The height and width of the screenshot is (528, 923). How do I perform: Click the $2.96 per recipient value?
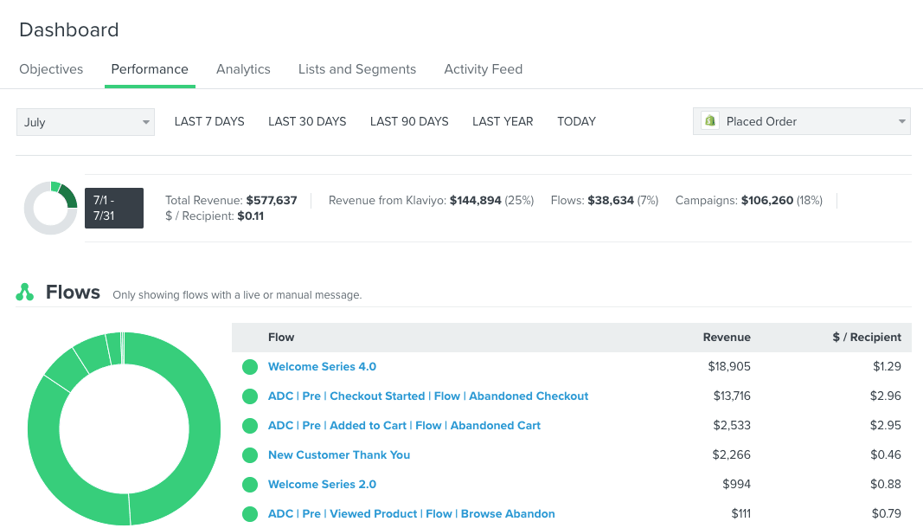(885, 396)
